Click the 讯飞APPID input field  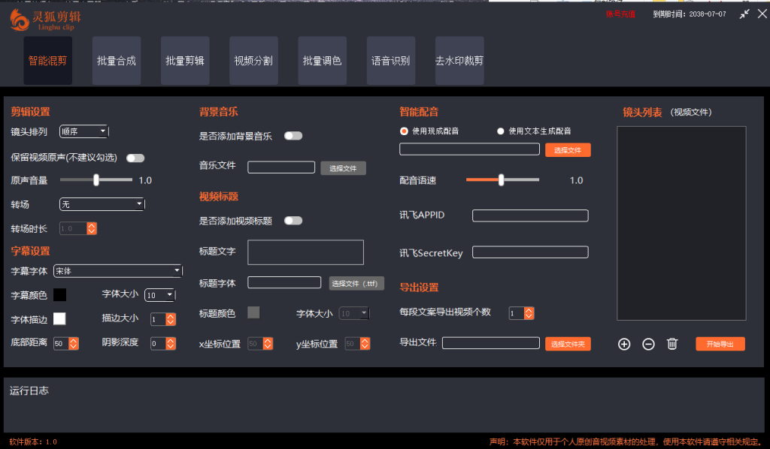point(530,215)
